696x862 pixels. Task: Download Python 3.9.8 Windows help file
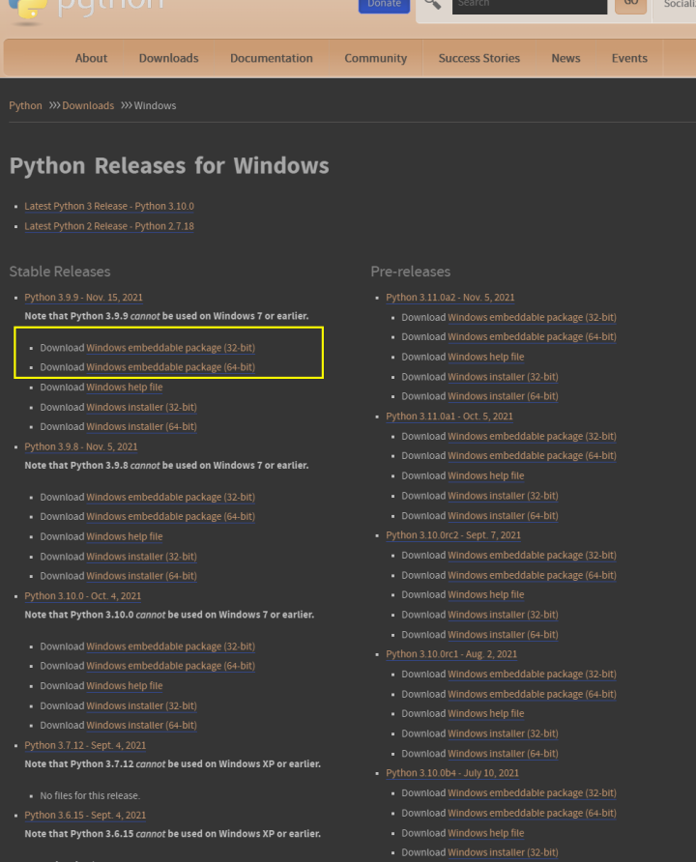(125, 536)
